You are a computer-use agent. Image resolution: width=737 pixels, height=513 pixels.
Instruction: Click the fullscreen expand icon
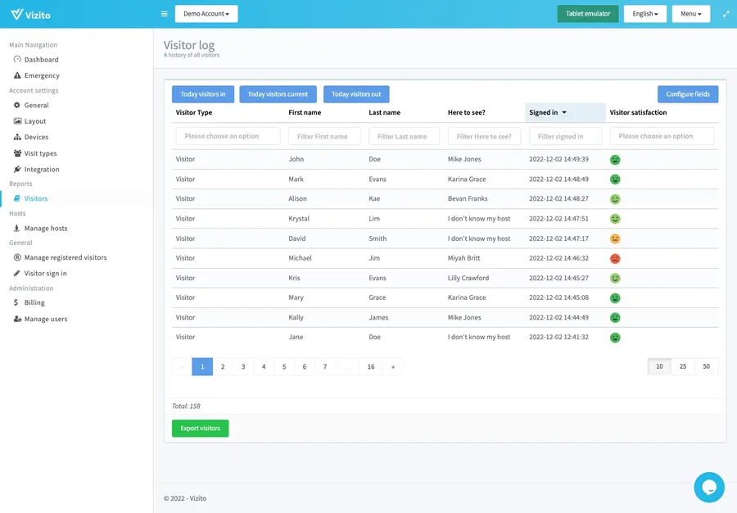tap(726, 14)
